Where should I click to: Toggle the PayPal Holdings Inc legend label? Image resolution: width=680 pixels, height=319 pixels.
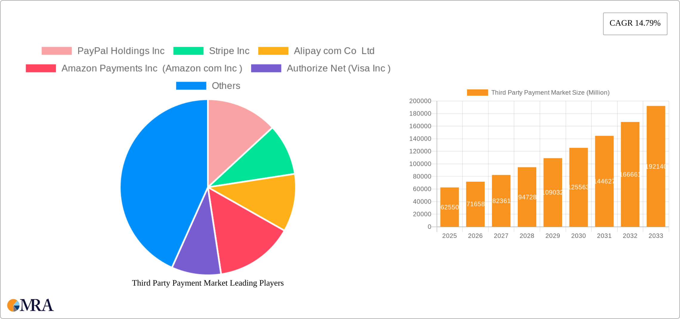pos(121,51)
